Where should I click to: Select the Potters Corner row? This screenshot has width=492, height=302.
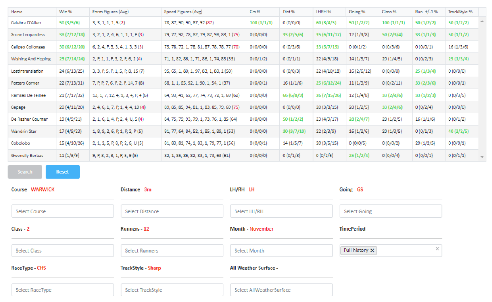tap(243, 83)
